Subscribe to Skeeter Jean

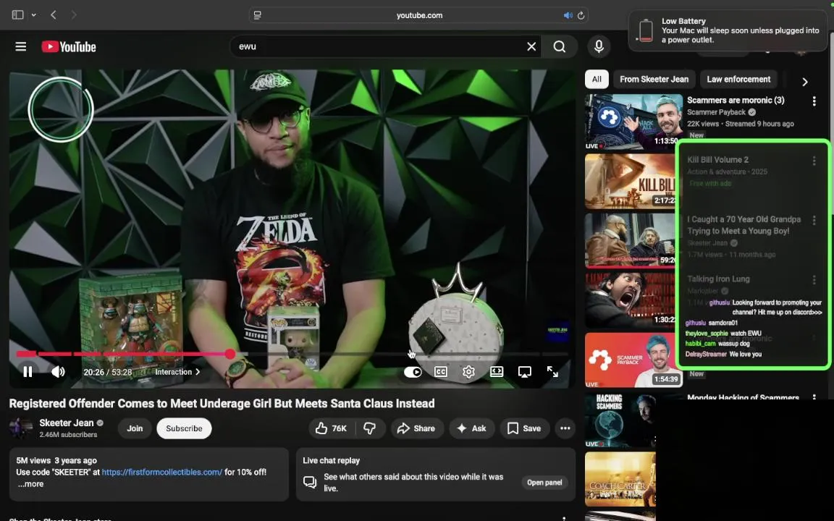click(x=184, y=428)
